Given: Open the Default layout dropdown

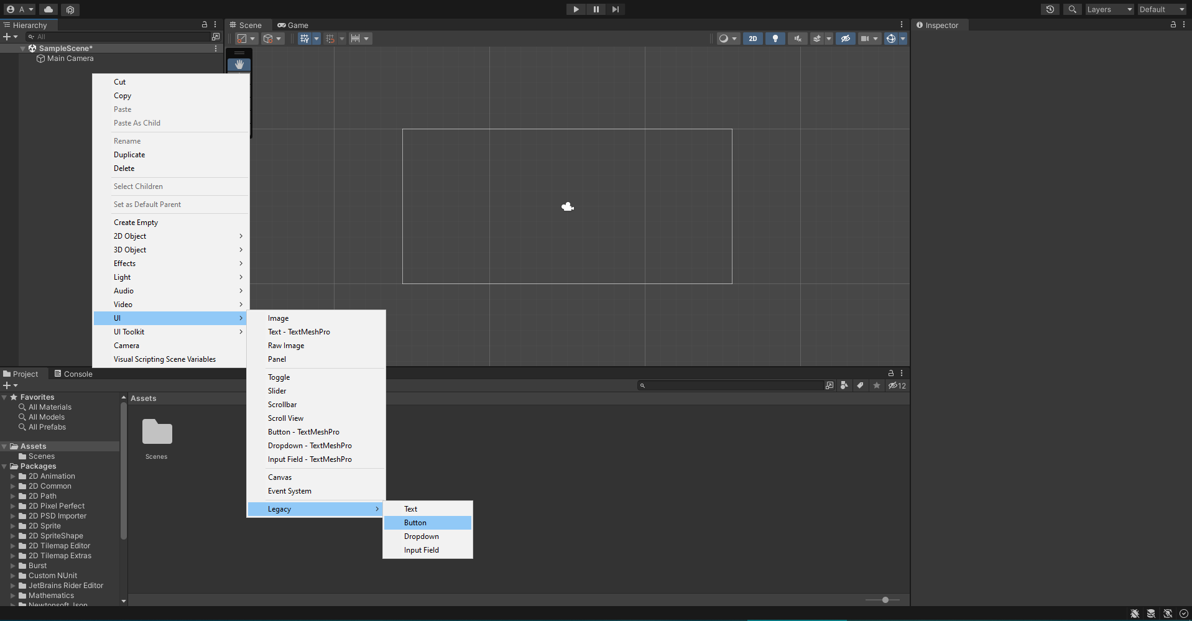Looking at the screenshot, I should click(1161, 9).
